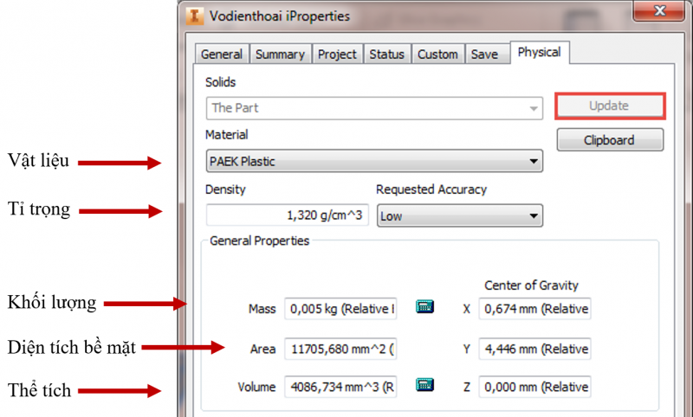Click the Mass value field
This screenshot has height=417, width=693.
(340, 309)
